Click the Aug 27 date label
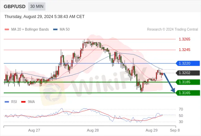 [x=34, y=130]
